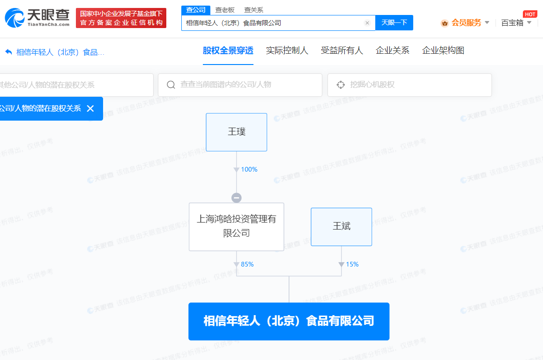
Task: Select the 企业架构图 tab
Action: coord(443,50)
